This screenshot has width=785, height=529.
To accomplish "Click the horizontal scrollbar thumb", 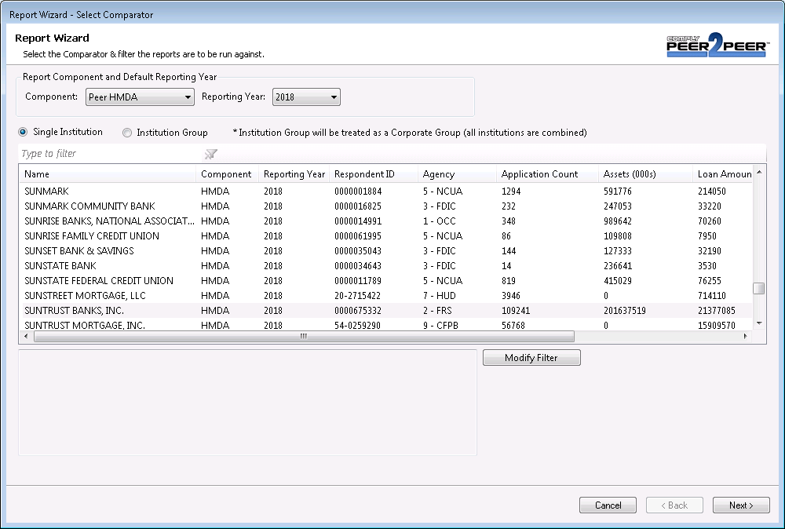I will [x=304, y=337].
